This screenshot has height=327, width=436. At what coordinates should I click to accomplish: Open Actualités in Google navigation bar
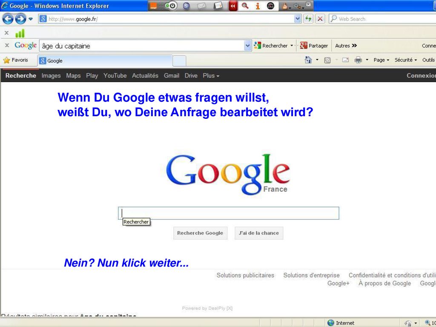coord(145,76)
